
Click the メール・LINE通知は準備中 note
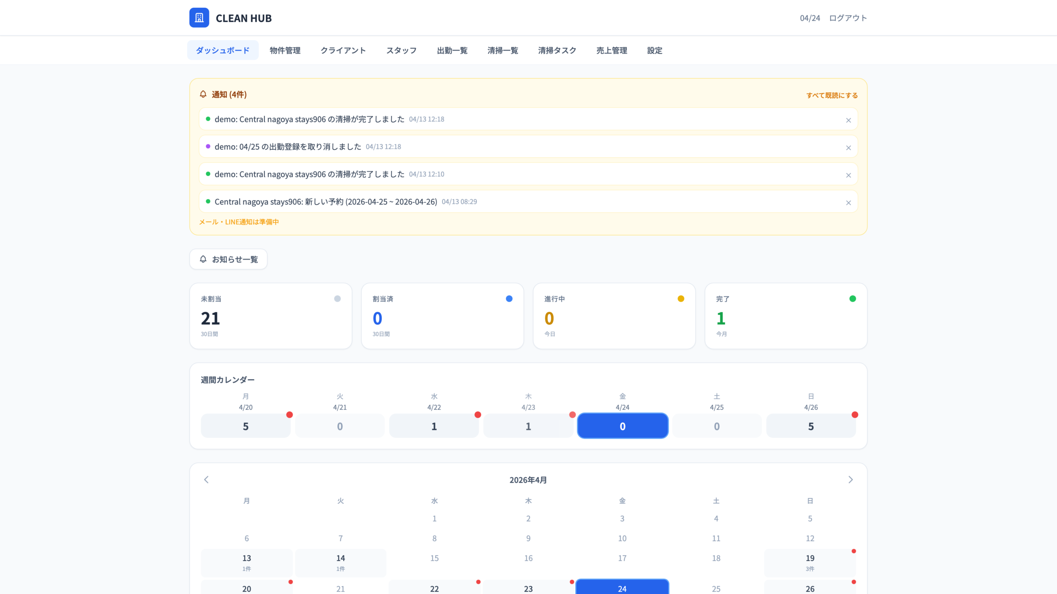239,222
